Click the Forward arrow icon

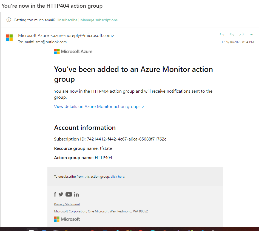(x=242, y=34)
